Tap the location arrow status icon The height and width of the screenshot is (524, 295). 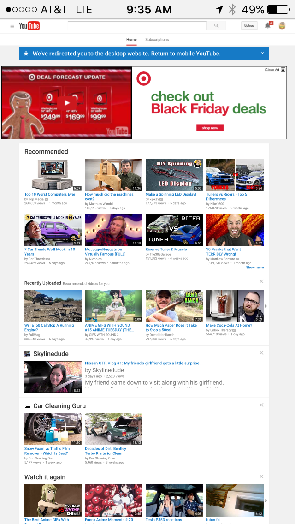[219, 9]
